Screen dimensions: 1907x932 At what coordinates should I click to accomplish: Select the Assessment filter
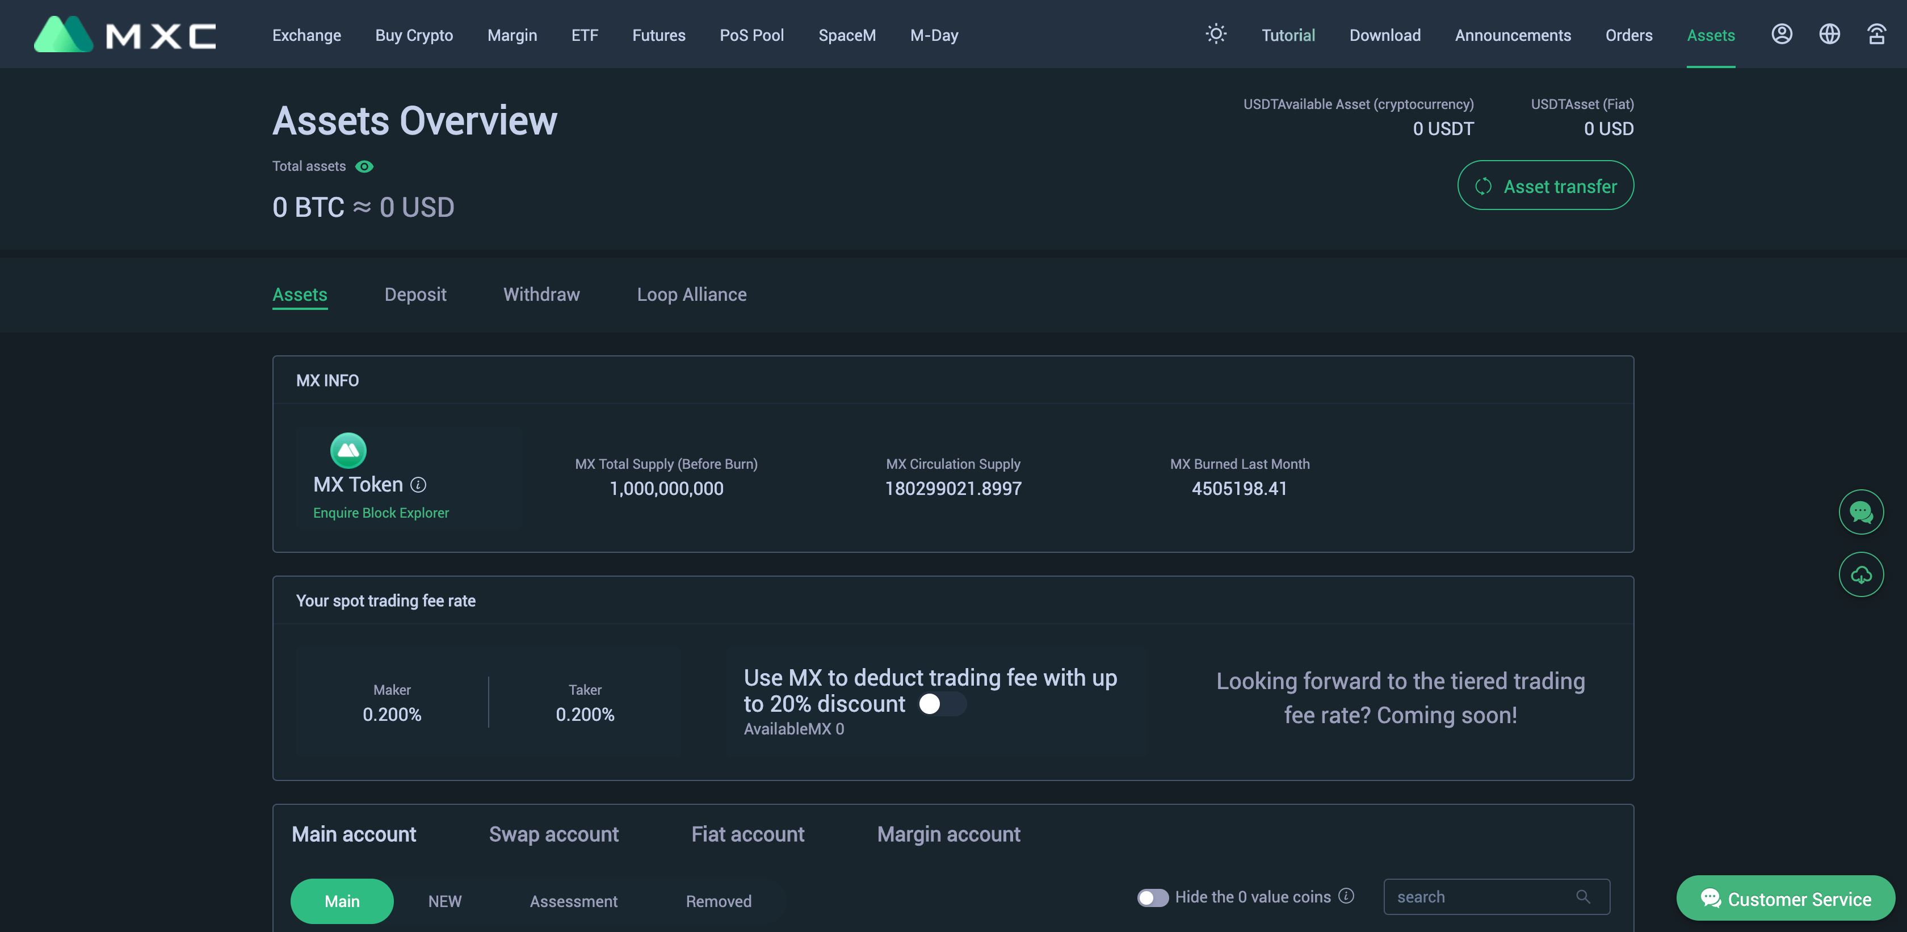[x=573, y=901]
